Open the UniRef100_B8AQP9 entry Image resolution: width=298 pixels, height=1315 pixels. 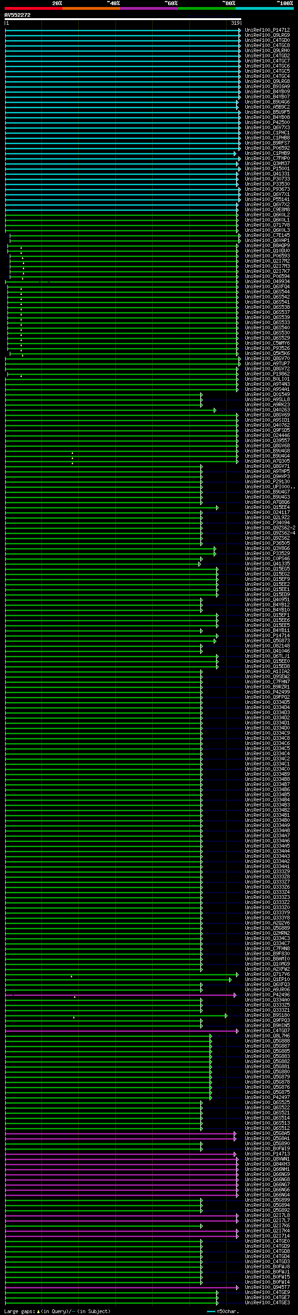(x=267, y=245)
